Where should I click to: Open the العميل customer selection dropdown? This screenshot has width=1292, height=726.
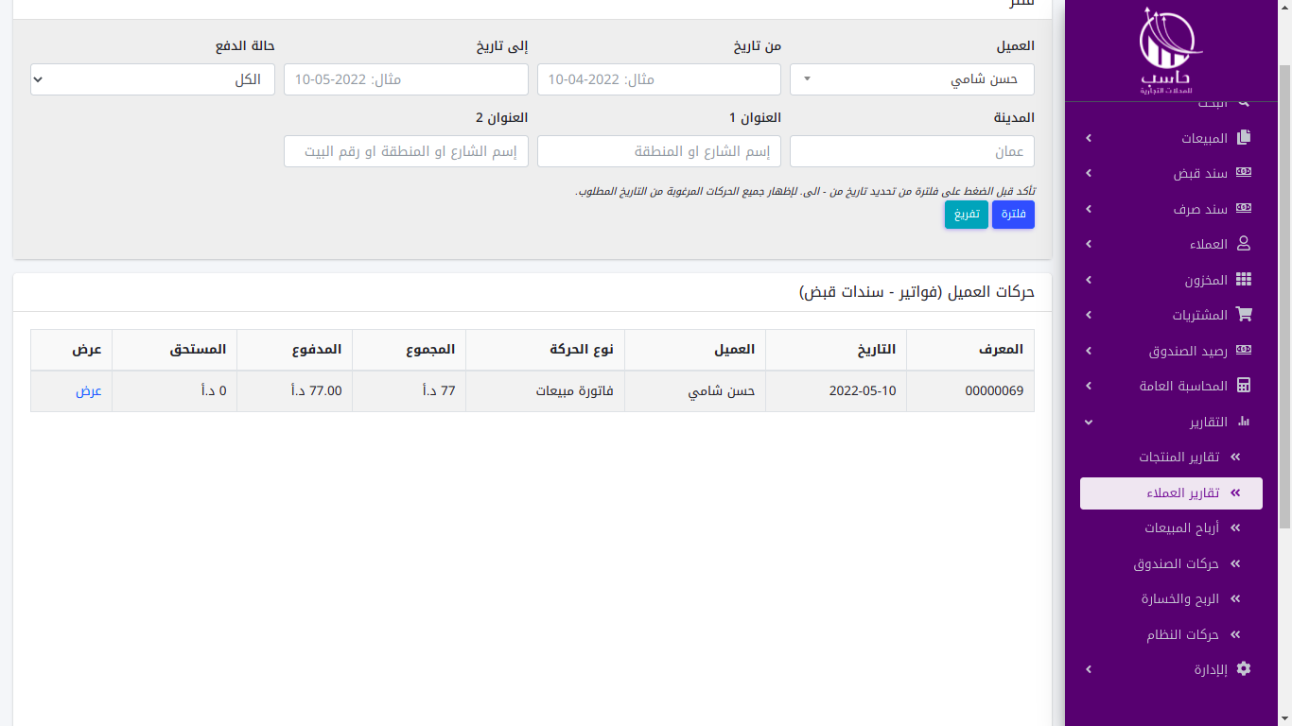point(912,79)
